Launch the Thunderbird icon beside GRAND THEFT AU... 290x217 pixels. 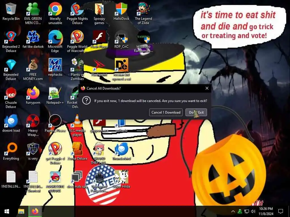point(121,151)
